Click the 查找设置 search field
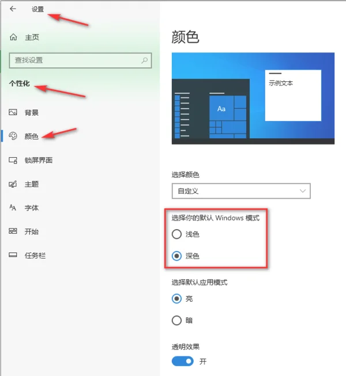This screenshot has height=376, width=346. [80, 60]
